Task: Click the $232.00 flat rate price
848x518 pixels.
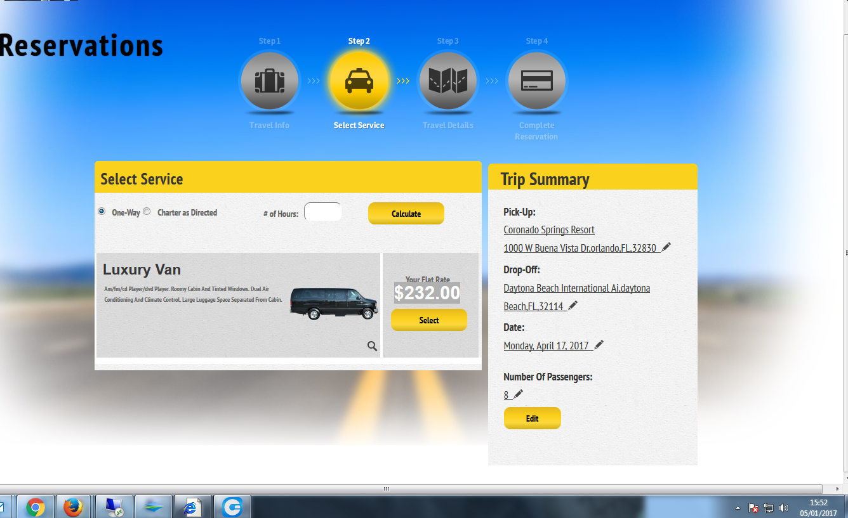Action: pyautogui.click(x=427, y=293)
